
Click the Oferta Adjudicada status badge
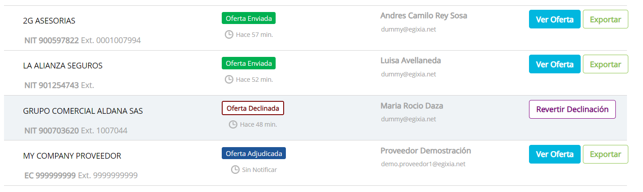click(x=254, y=153)
